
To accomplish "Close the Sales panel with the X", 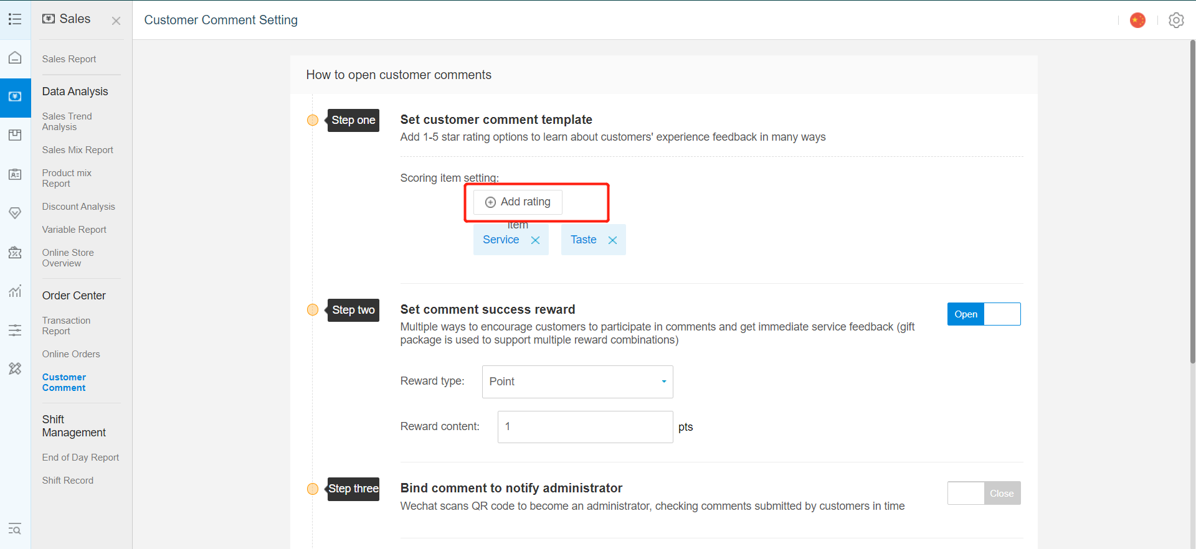I will pos(116,21).
